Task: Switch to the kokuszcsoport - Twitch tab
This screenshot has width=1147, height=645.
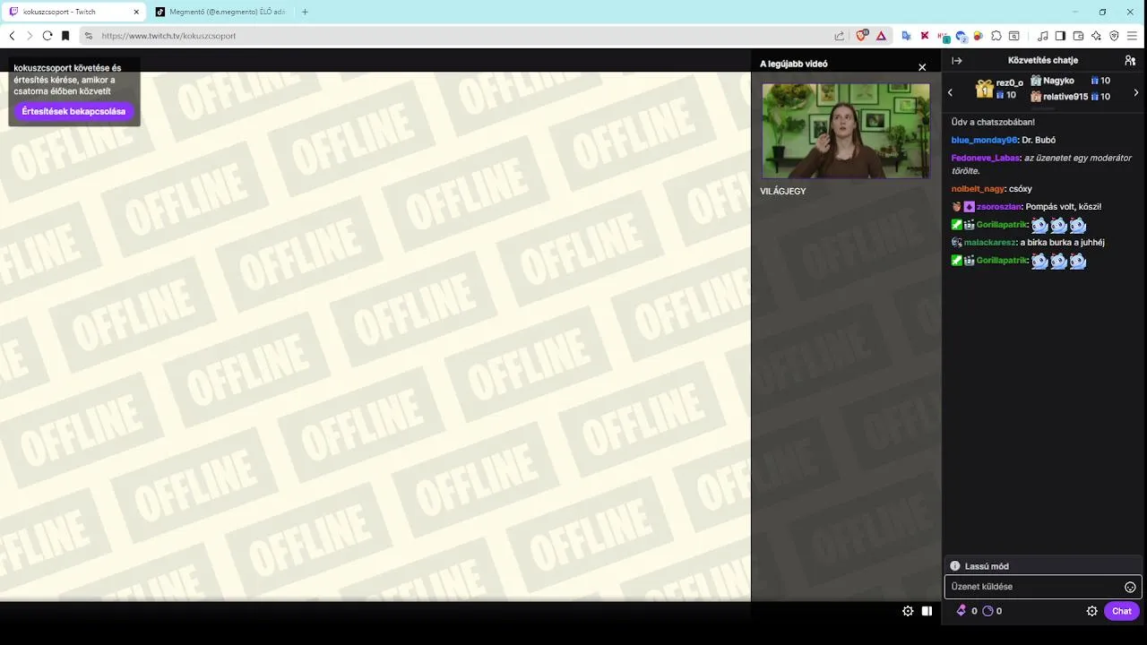Action: (74, 12)
